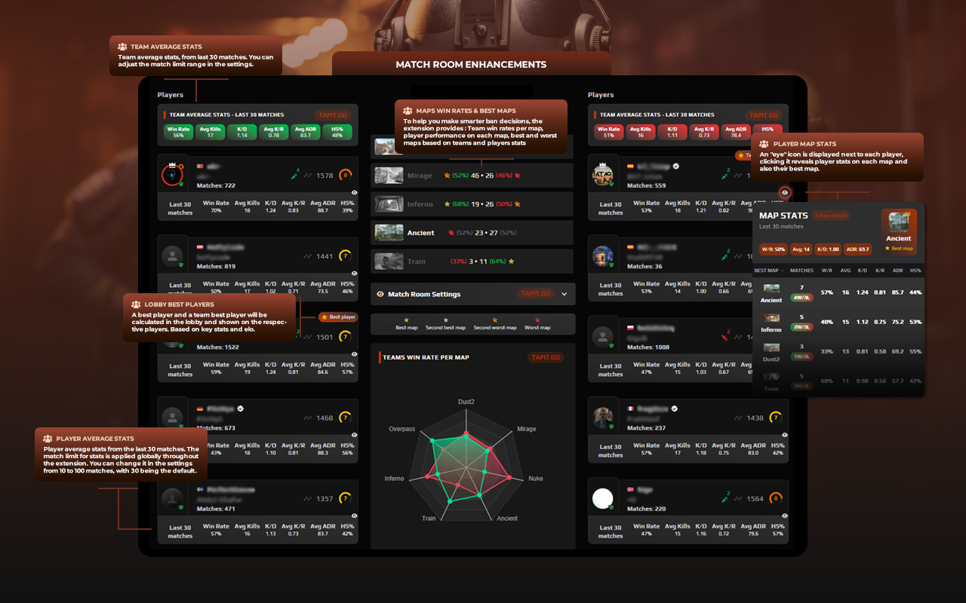Image resolution: width=966 pixels, height=603 pixels.
Task: Click the K/D 1.14 stat pill
Action: point(241,133)
